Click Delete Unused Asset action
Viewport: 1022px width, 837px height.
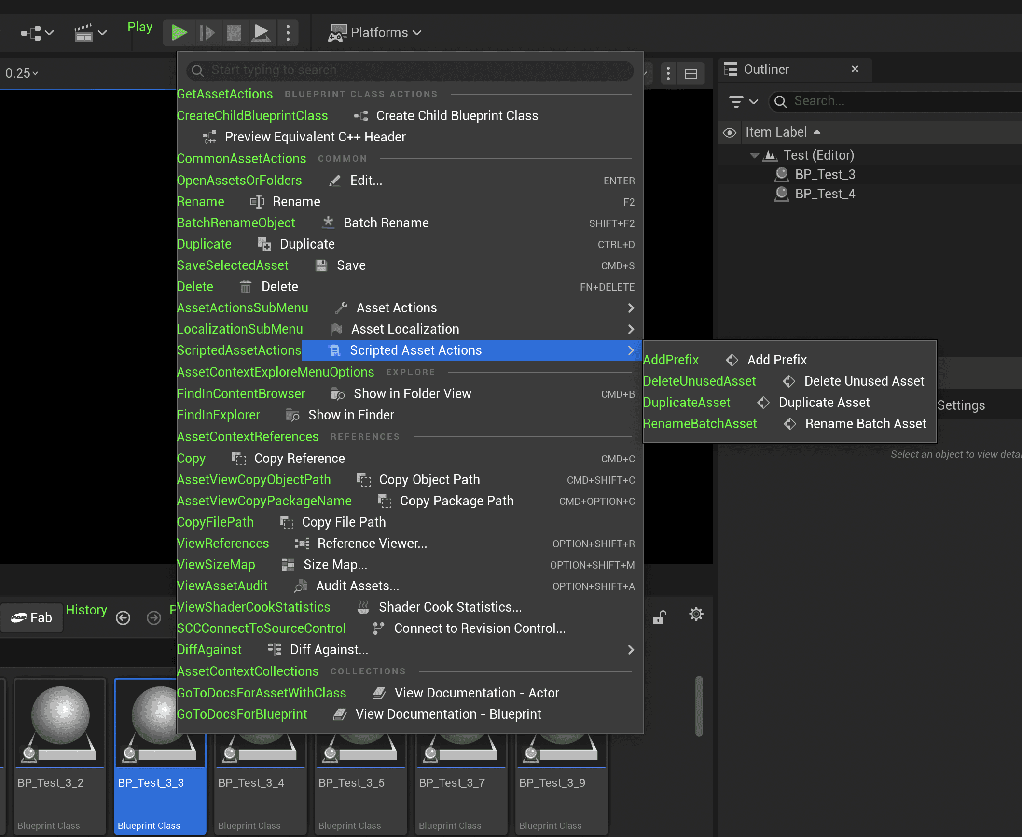tap(864, 381)
